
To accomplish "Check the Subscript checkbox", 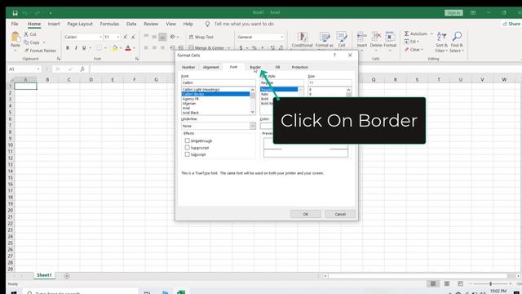I will pos(187,154).
